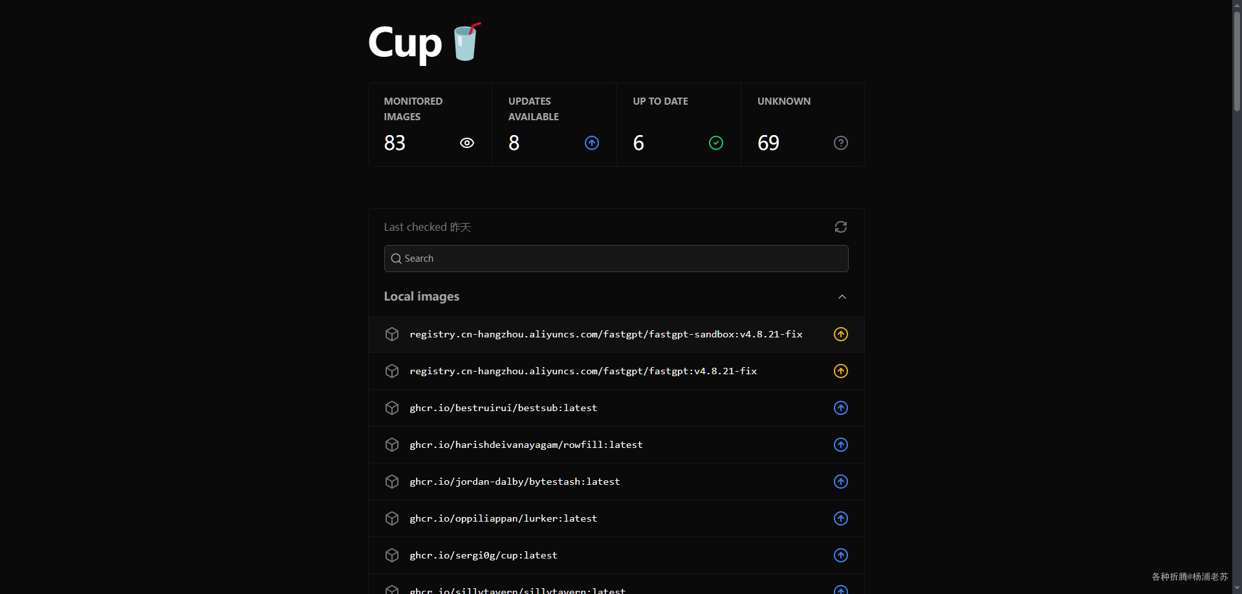Image resolution: width=1242 pixels, height=594 pixels.
Task: Open the ghcr.io/sergi0g/cup:latest row
Action: pos(616,555)
